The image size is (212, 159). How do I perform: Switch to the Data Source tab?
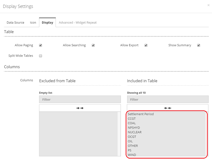pos(15,22)
